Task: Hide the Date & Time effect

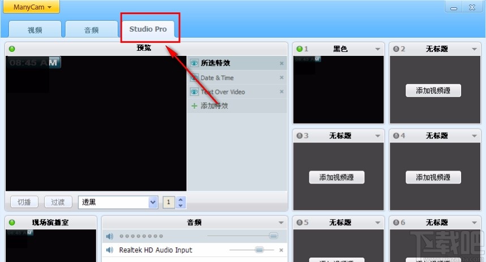Action: 194,78
